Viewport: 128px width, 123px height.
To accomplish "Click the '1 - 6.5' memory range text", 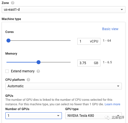I will [107, 62].
